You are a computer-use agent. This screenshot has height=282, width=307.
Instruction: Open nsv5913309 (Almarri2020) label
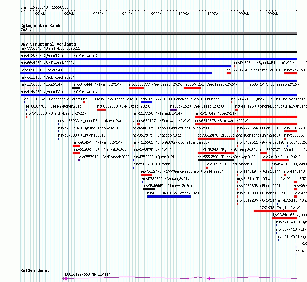[x=262, y=193]
